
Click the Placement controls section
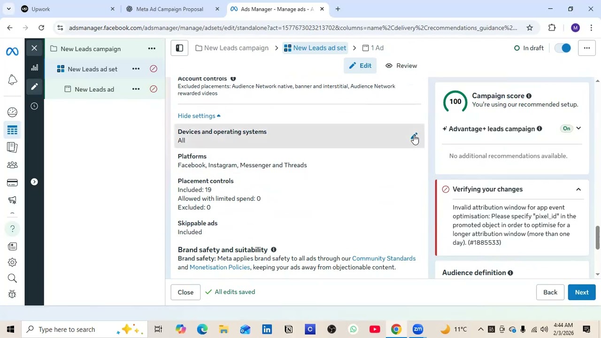click(x=299, y=194)
